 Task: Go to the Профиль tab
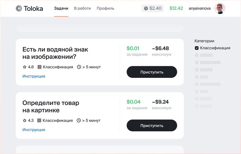[x=105, y=8]
